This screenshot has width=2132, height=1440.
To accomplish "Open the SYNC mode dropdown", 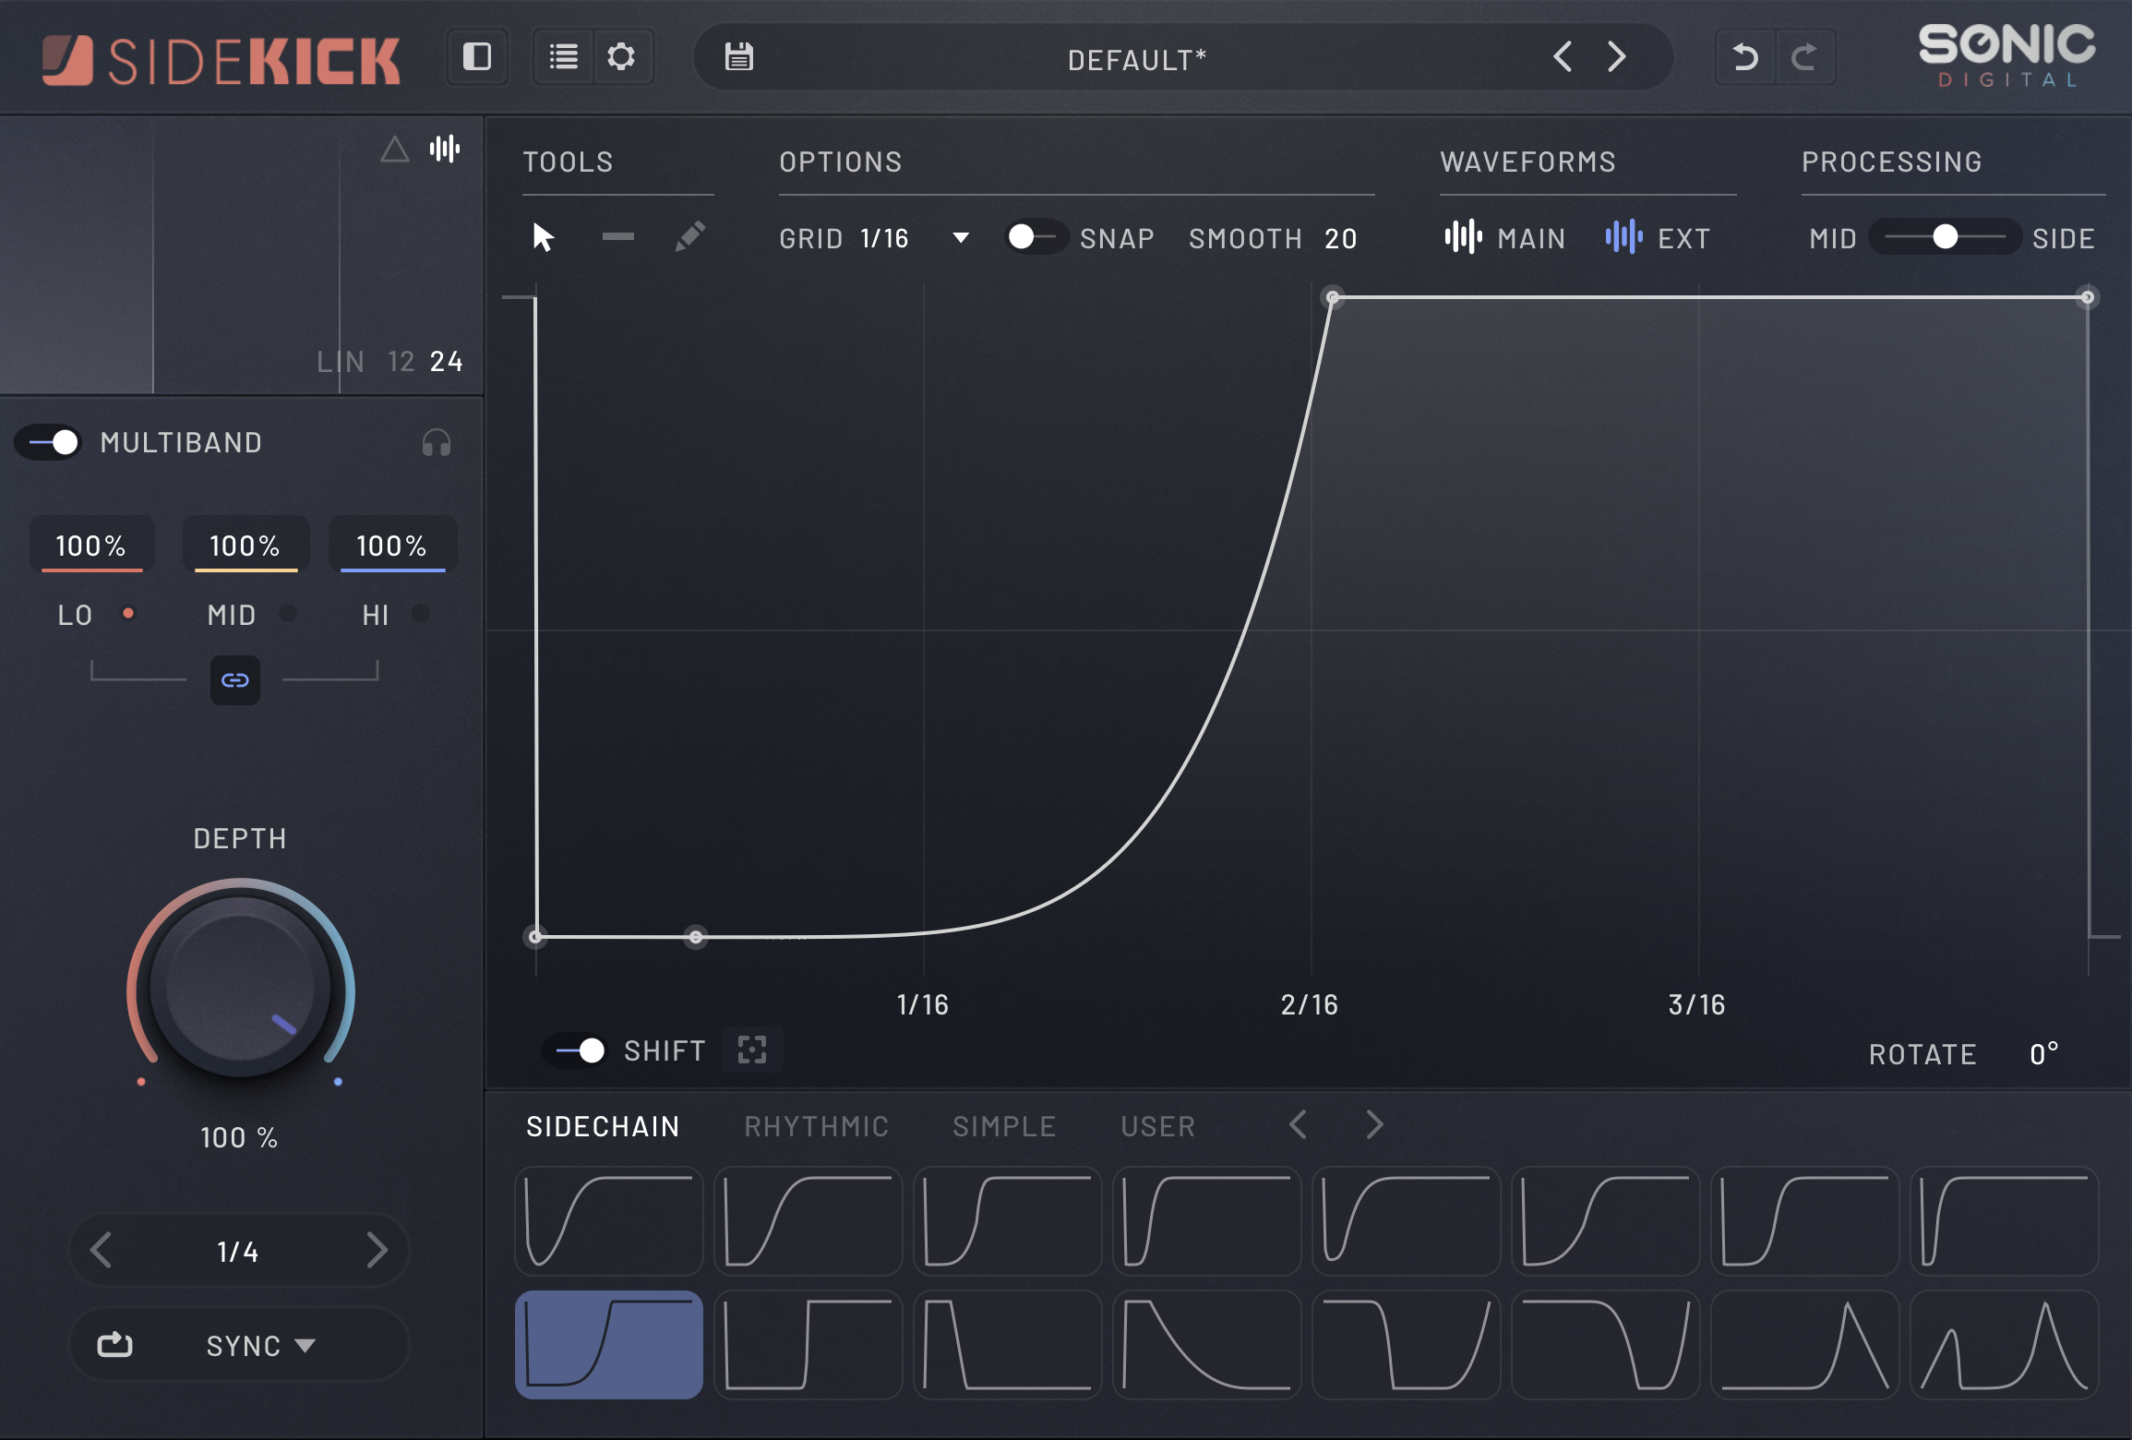I will click(x=261, y=1346).
